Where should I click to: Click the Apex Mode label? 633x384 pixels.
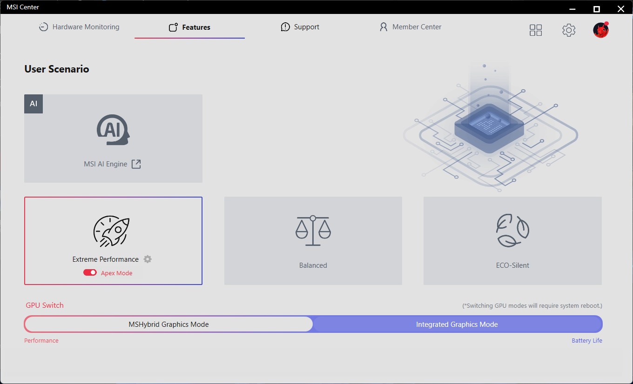tap(117, 273)
